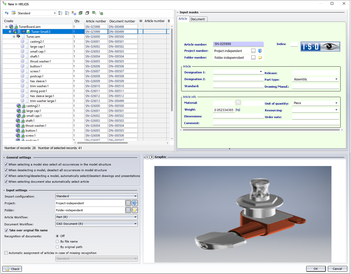351x274 pixels.
Task: Open project selection next to Project number field
Action: coord(253,51)
